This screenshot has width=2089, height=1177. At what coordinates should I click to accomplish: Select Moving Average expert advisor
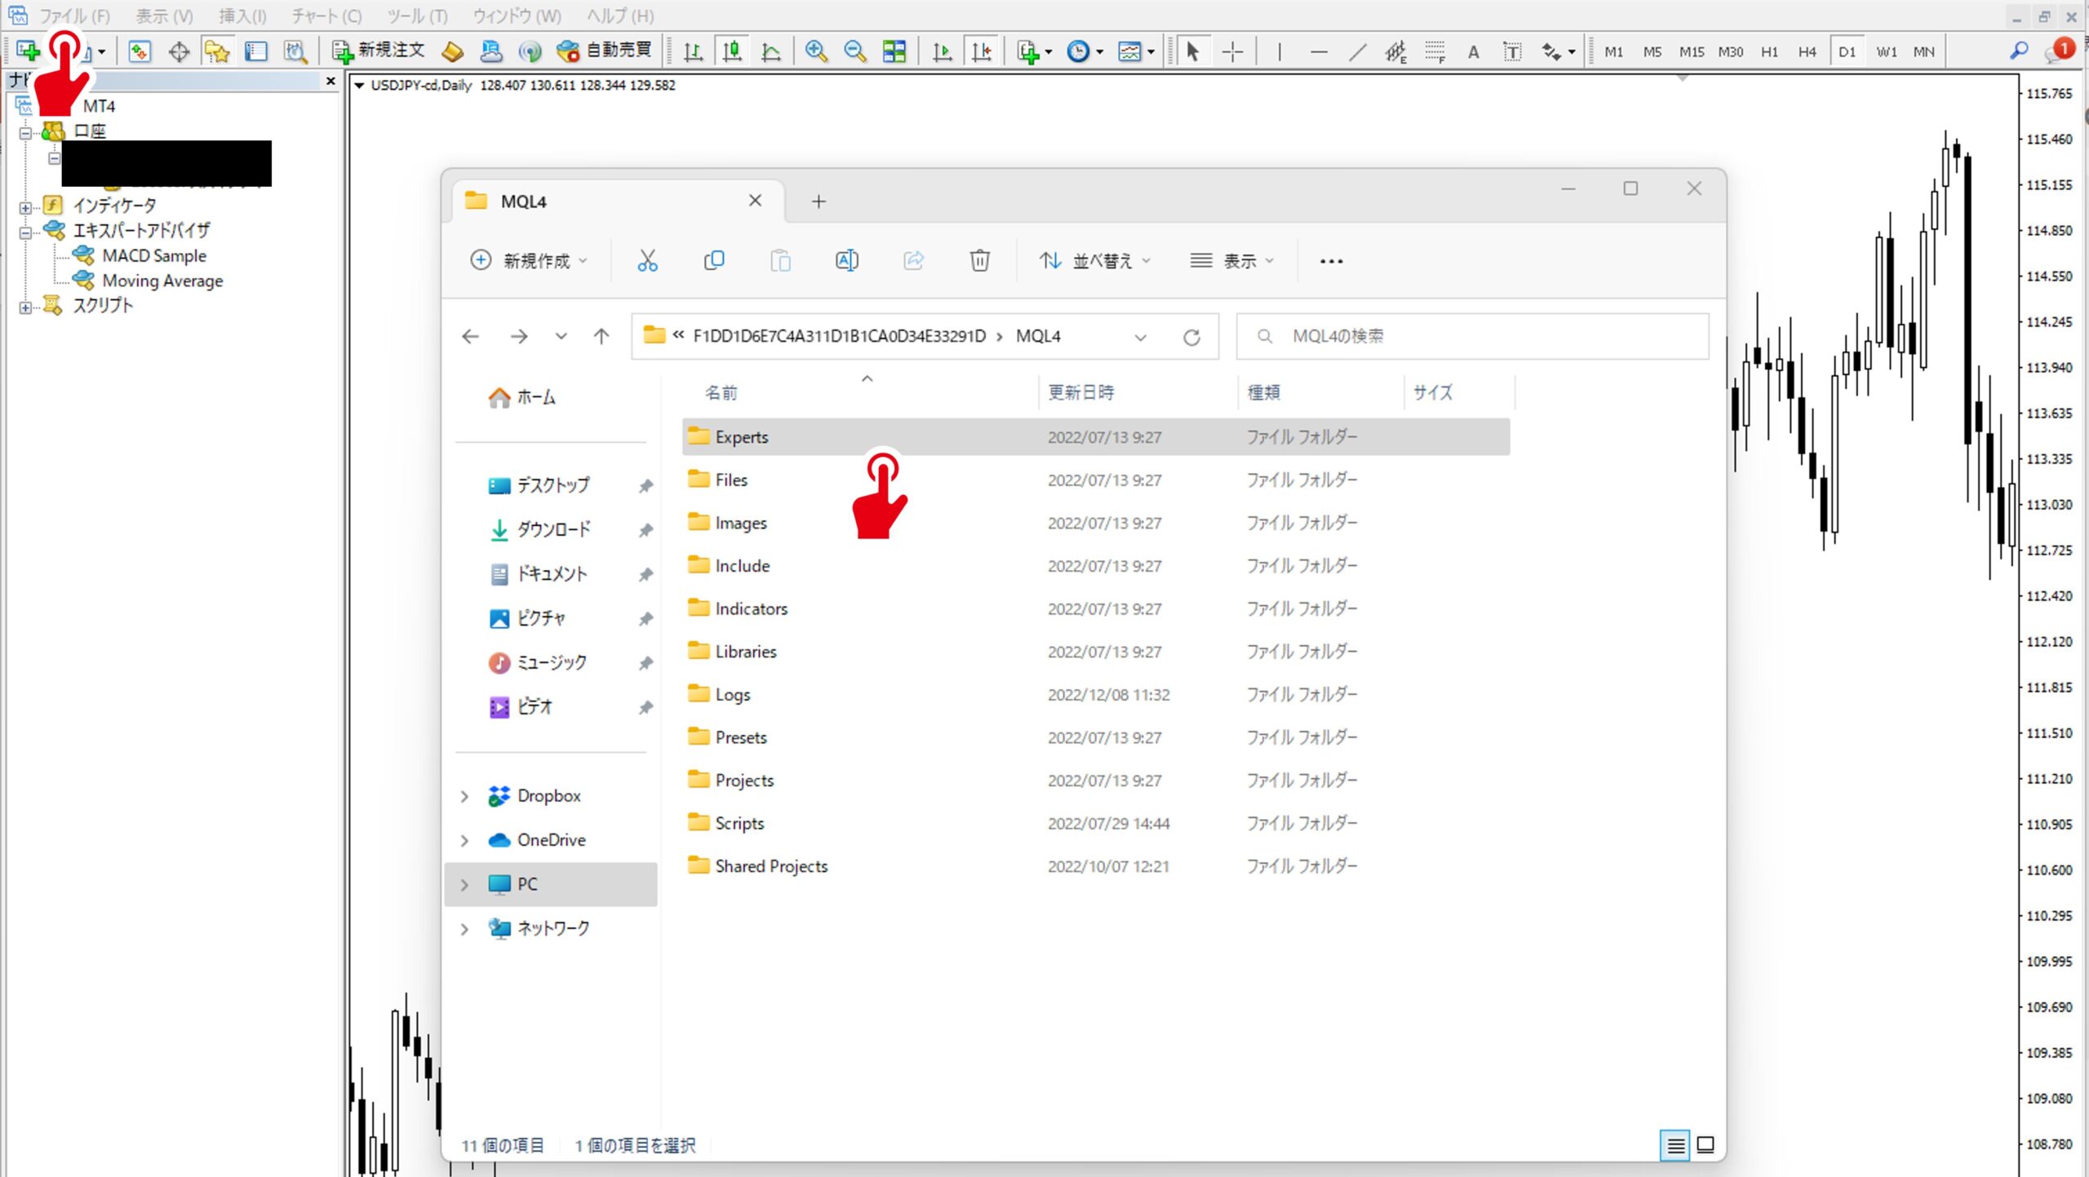(x=162, y=281)
